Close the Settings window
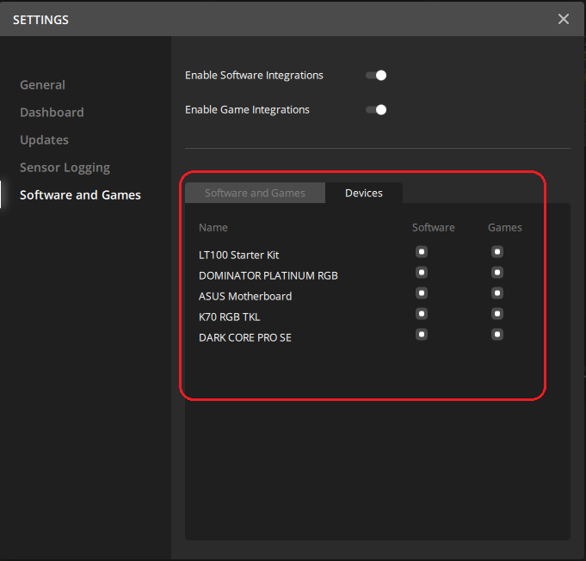 564,19
